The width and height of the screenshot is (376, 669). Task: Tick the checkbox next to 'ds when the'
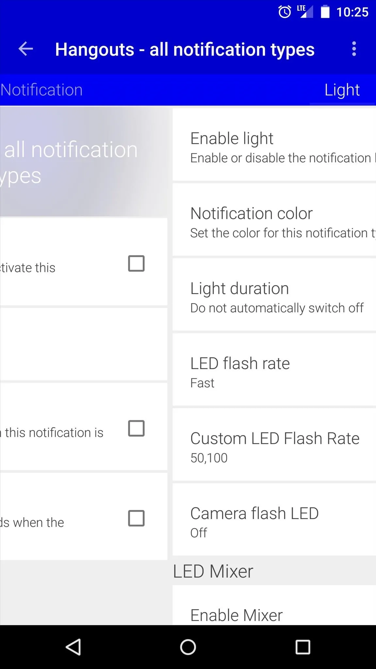tap(136, 518)
